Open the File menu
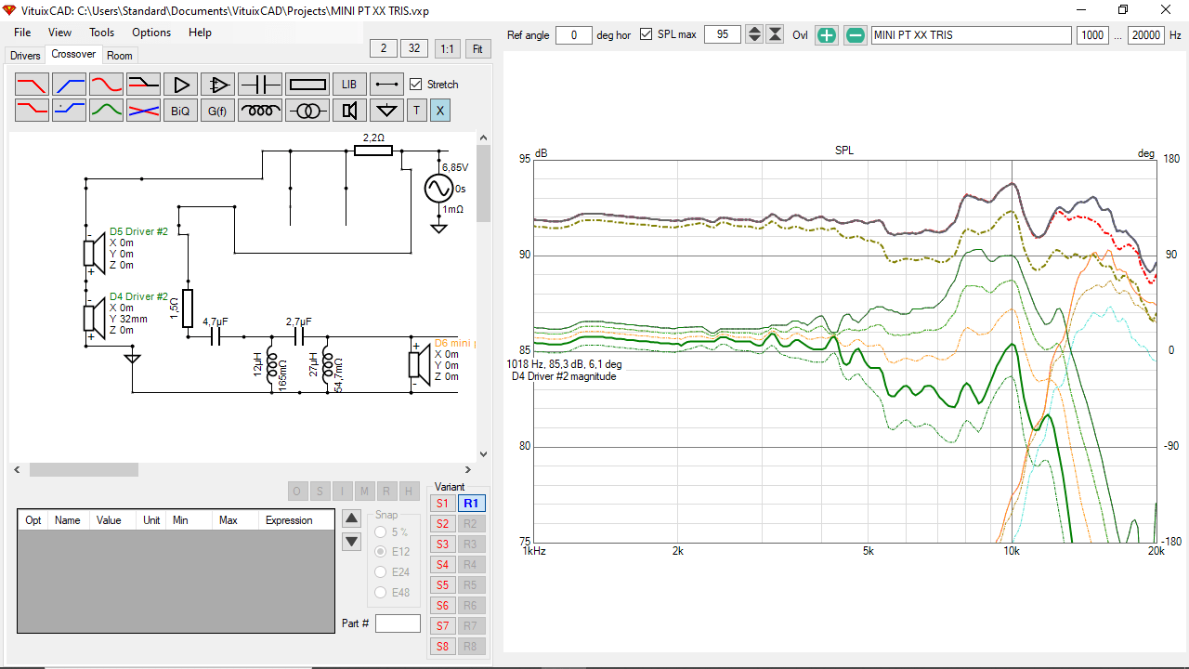Image resolution: width=1189 pixels, height=669 pixels. 22,32
